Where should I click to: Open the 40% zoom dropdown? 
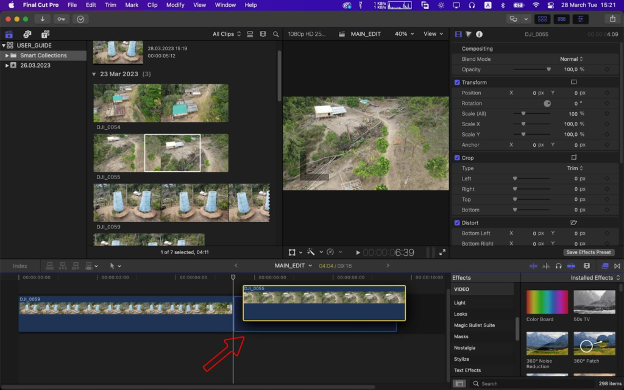pos(405,34)
